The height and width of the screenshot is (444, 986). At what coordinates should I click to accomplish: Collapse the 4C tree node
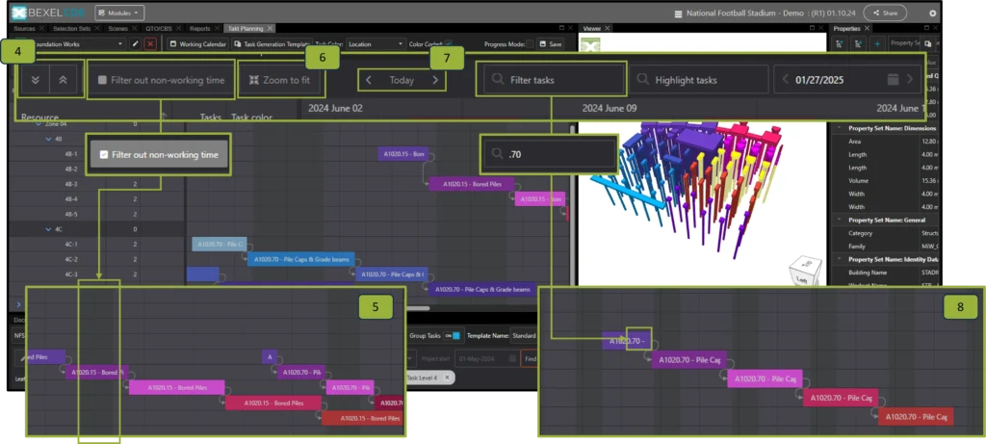[48, 229]
